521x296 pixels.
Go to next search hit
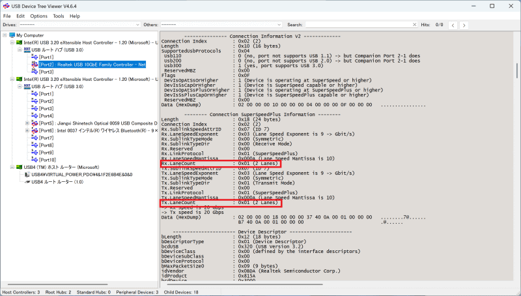tap(464, 25)
